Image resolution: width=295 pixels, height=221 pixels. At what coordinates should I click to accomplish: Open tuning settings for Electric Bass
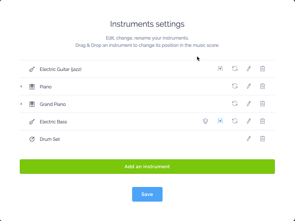pos(205,121)
